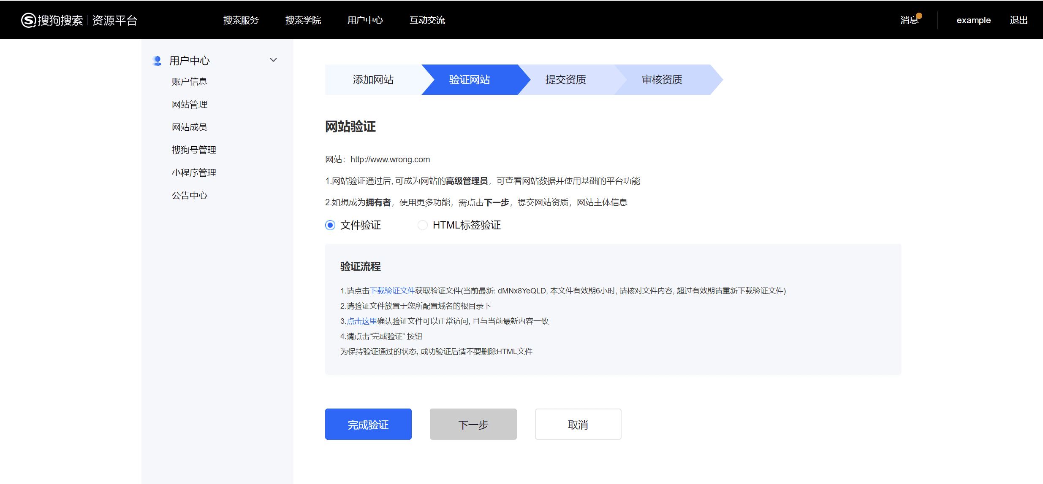This screenshot has width=1043, height=484.
Task: Click the 点击这里 link
Action: [361, 321]
